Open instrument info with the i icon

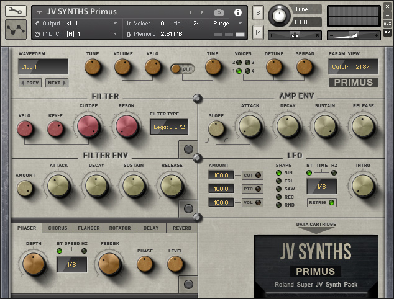238,12
